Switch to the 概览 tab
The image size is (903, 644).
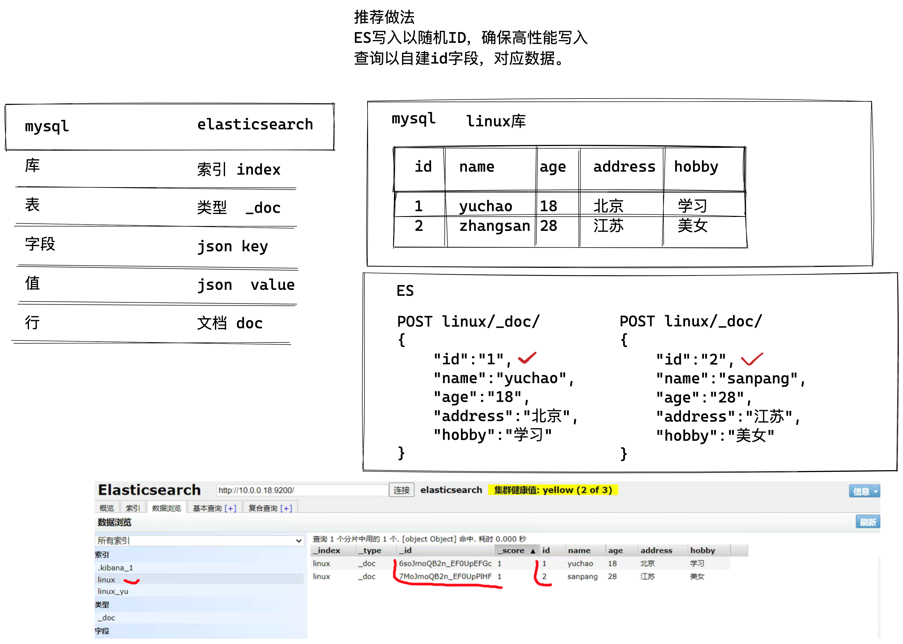[107, 508]
